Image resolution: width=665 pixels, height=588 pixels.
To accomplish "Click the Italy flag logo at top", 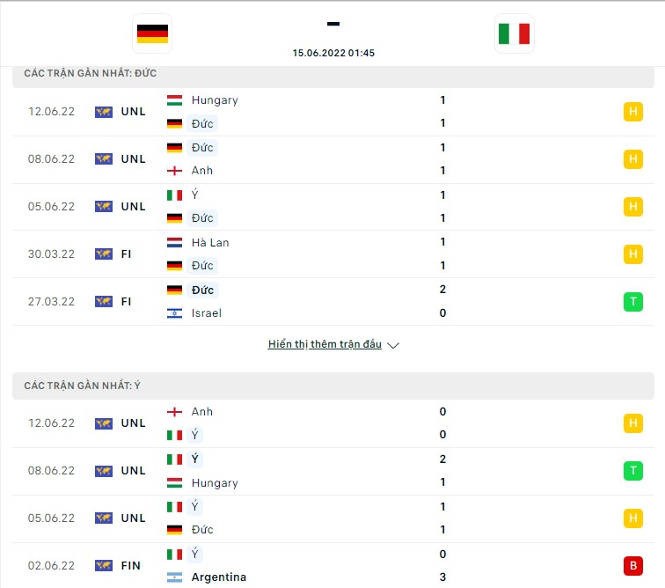I will [x=514, y=33].
